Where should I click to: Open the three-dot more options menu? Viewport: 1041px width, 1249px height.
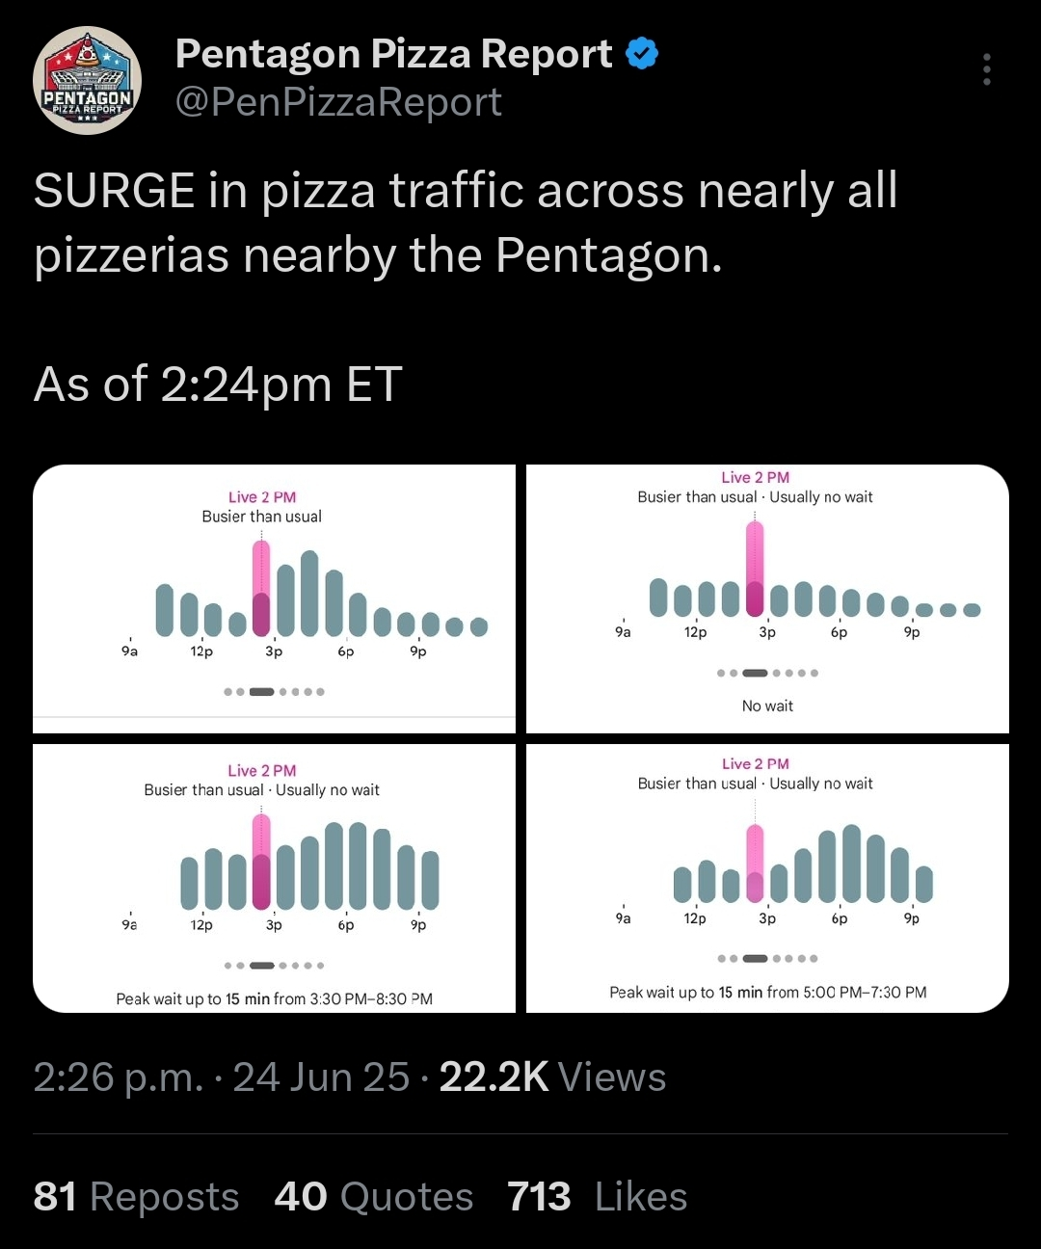(986, 69)
